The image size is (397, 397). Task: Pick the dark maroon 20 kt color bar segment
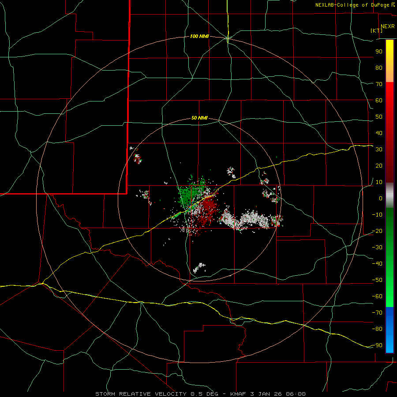pos(390,166)
